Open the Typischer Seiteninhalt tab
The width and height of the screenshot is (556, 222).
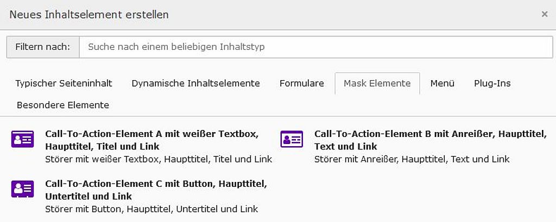(x=64, y=83)
